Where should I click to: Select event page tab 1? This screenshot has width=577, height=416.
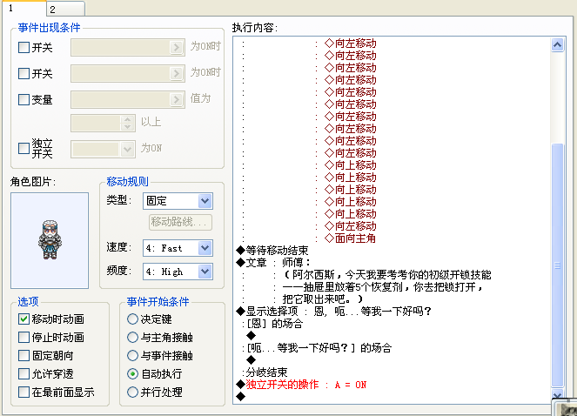pos(23,8)
